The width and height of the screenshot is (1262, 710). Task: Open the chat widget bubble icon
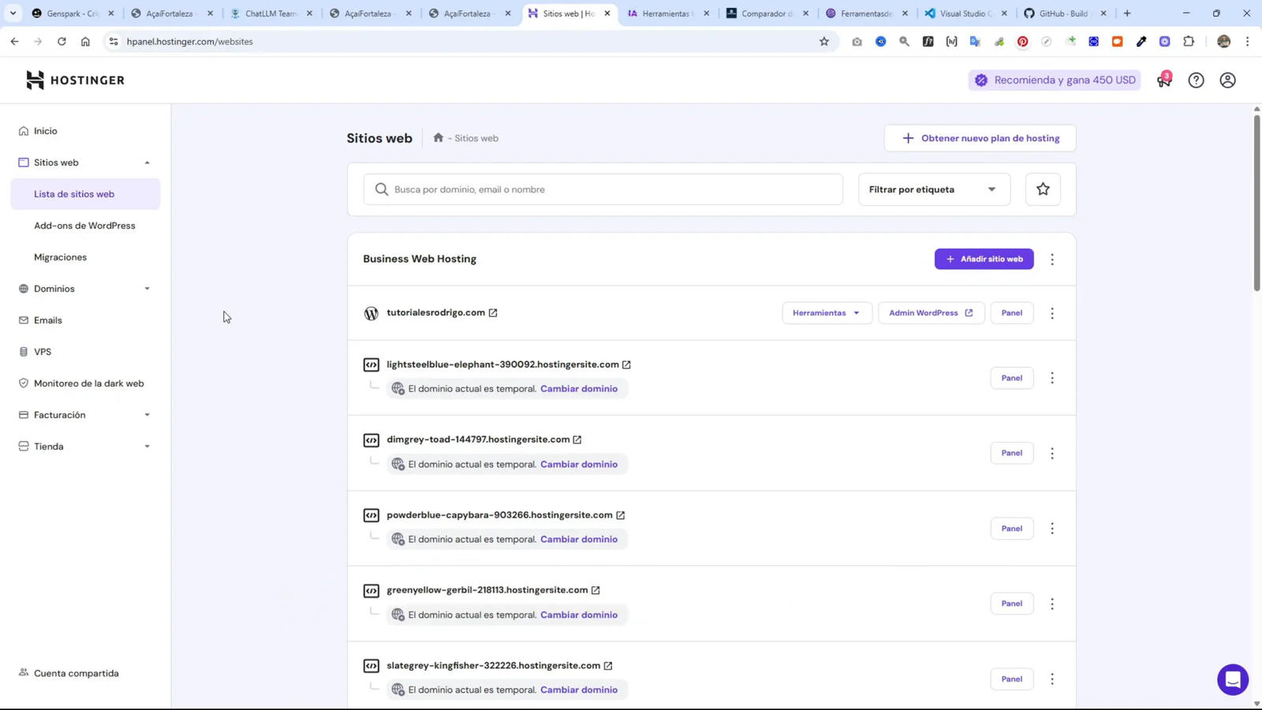[x=1232, y=679]
